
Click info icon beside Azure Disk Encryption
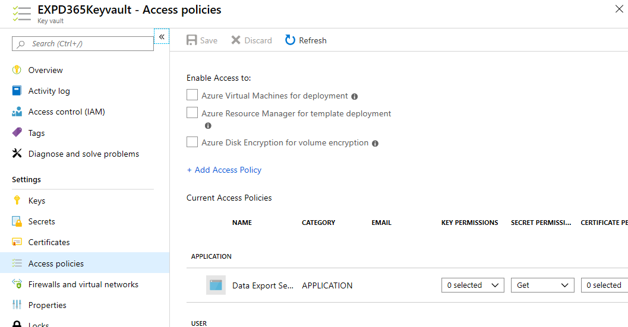pos(375,144)
